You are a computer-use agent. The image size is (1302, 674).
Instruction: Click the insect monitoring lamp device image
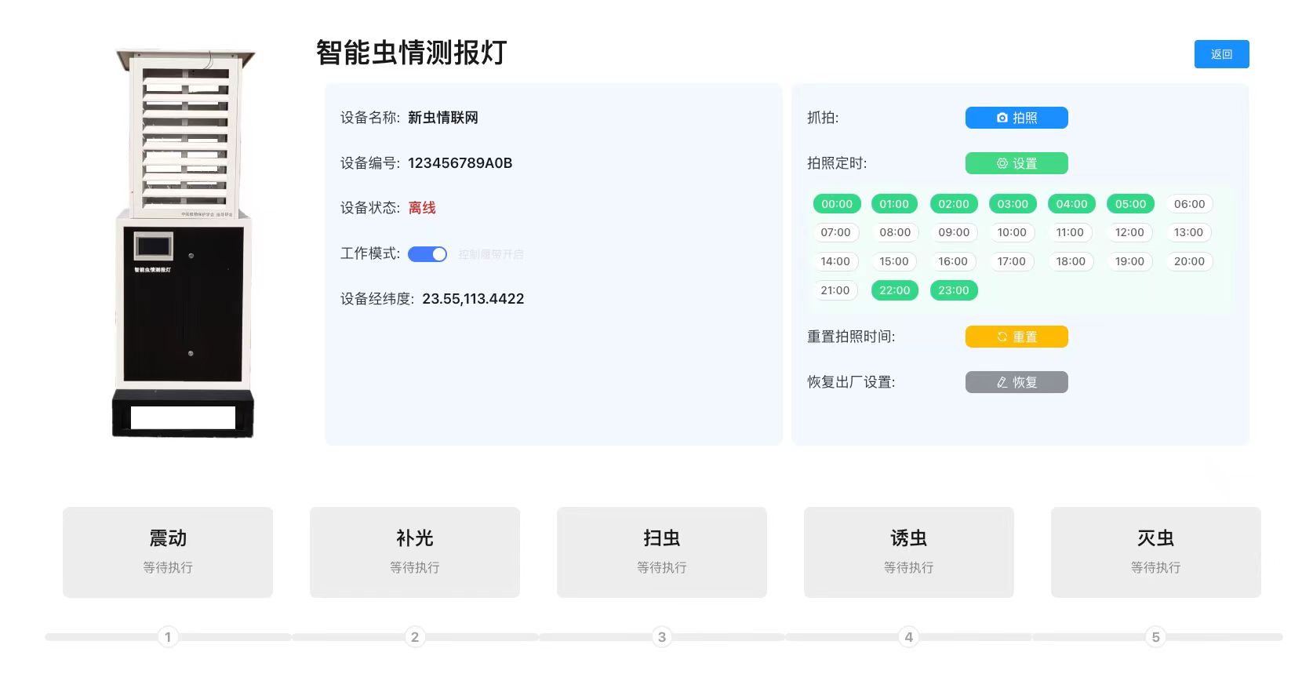pos(184,242)
